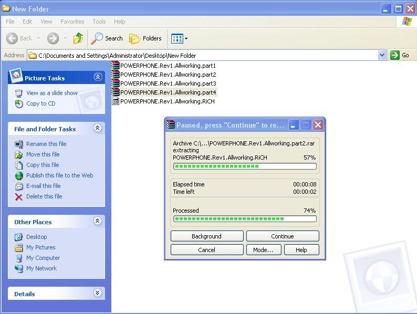Open the Edit menu
This screenshot has height=314, width=417.
[x=27, y=22]
